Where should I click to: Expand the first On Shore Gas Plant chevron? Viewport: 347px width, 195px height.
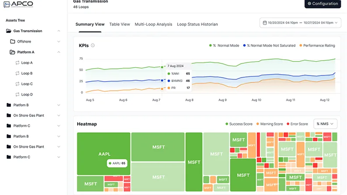point(58,116)
